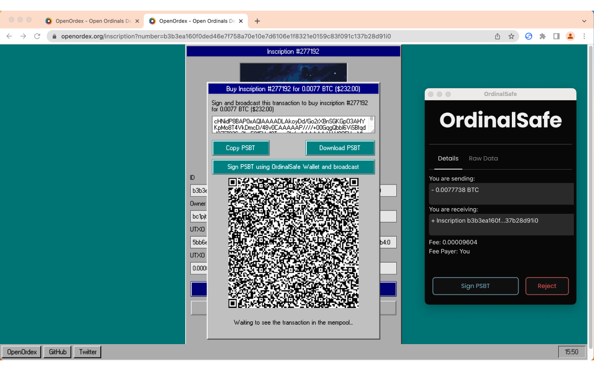The height and width of the screenshot is (371, 594).
Task: Click the lock icon in the address bar
Action: [54, 36]
